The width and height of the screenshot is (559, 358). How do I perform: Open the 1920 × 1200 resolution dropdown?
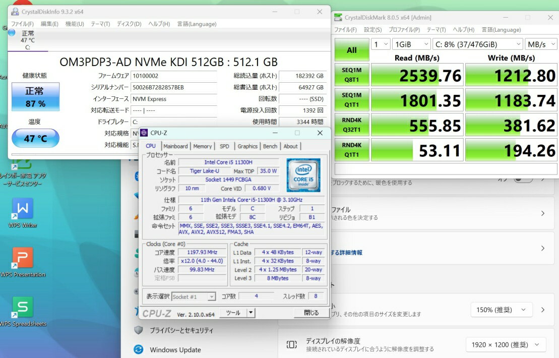click(505, 344)
